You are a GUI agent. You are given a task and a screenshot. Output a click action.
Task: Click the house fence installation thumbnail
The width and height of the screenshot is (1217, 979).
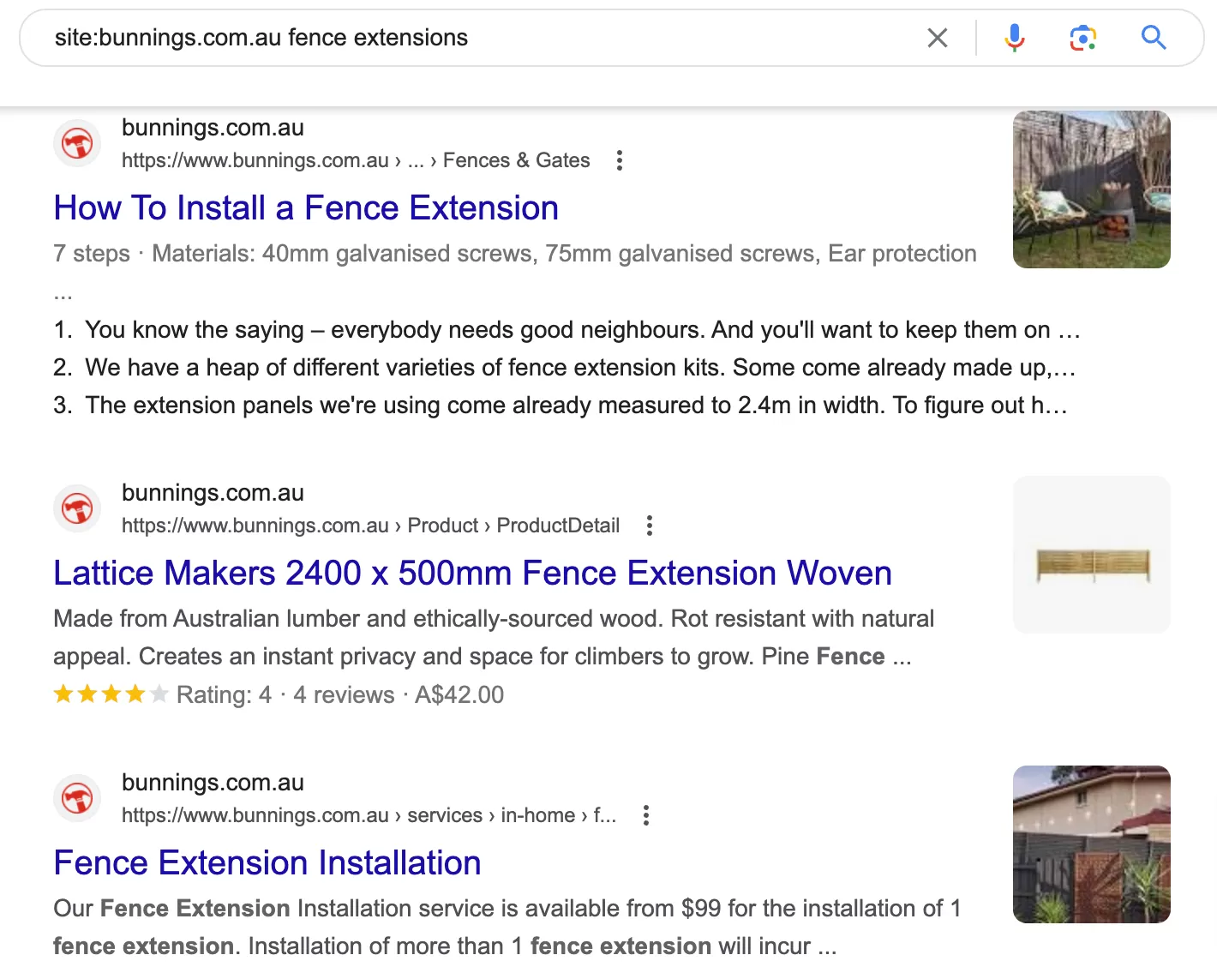point(1091,844)
